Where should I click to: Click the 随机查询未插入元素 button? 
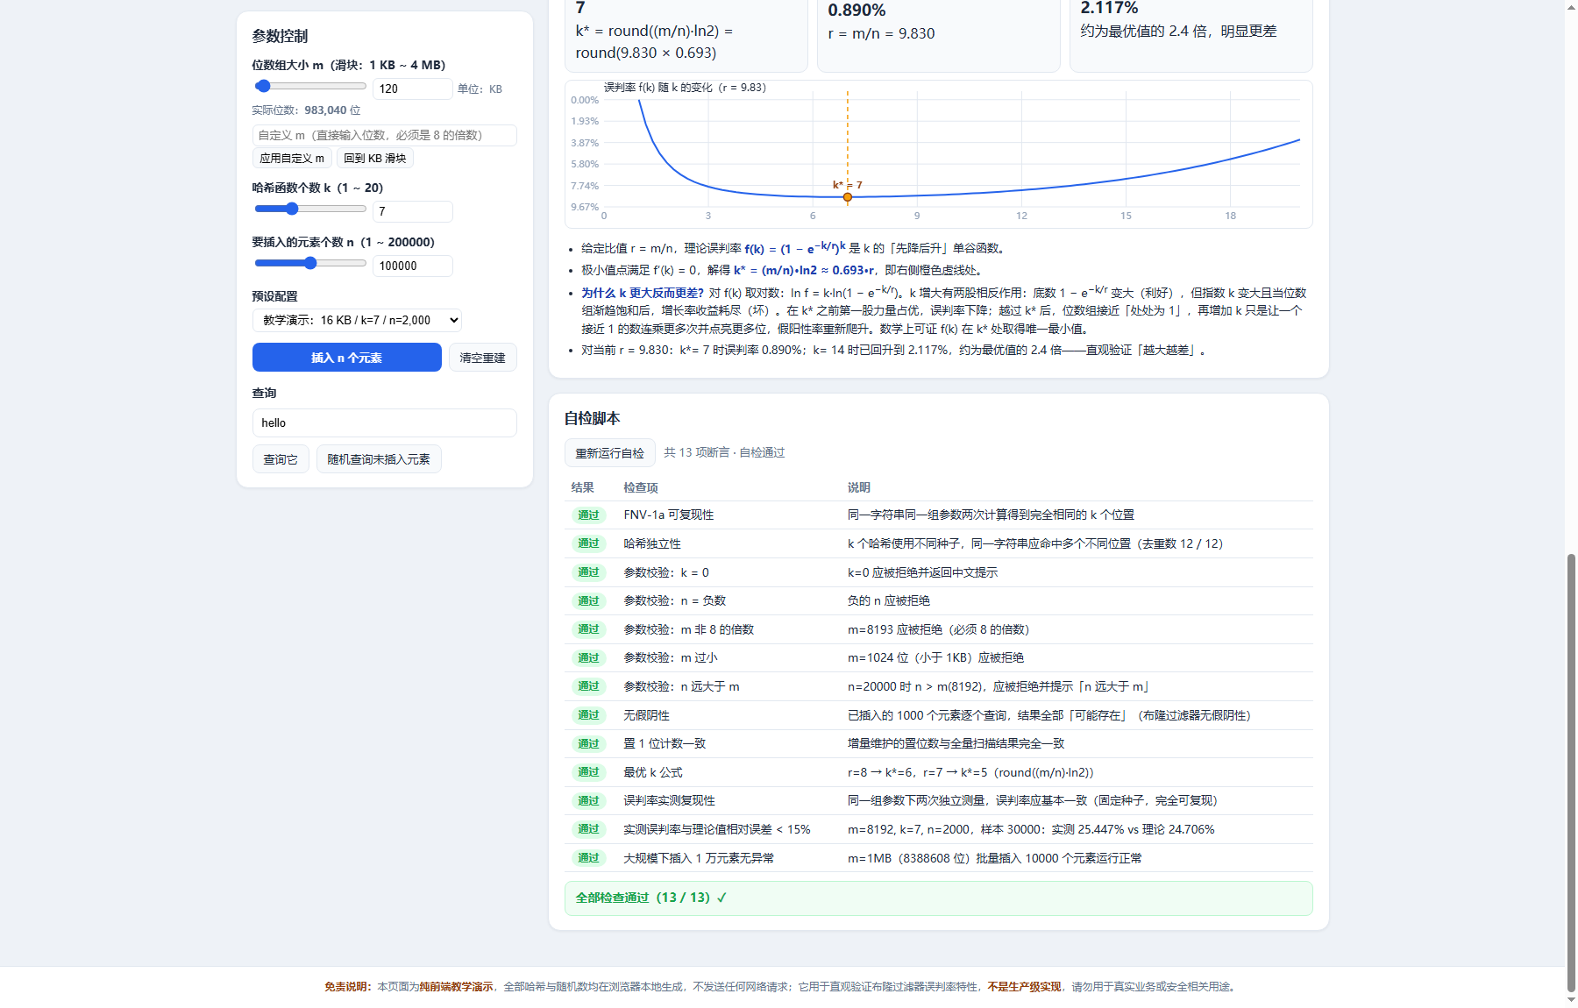click(x=379, y=459)
